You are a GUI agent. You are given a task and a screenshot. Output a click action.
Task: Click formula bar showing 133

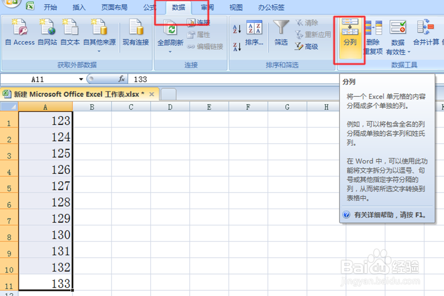234,79
